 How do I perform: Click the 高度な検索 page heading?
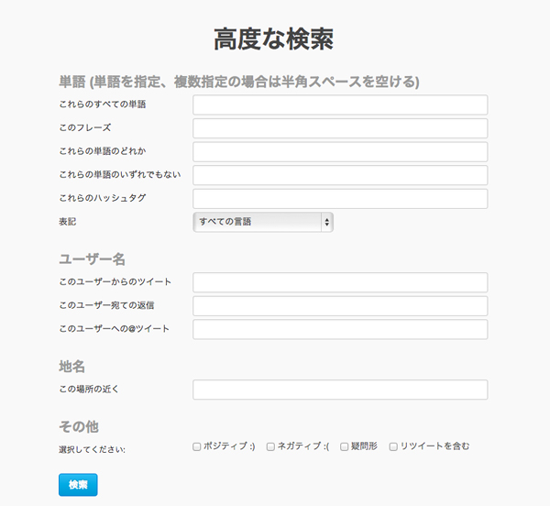click(273, 38)
